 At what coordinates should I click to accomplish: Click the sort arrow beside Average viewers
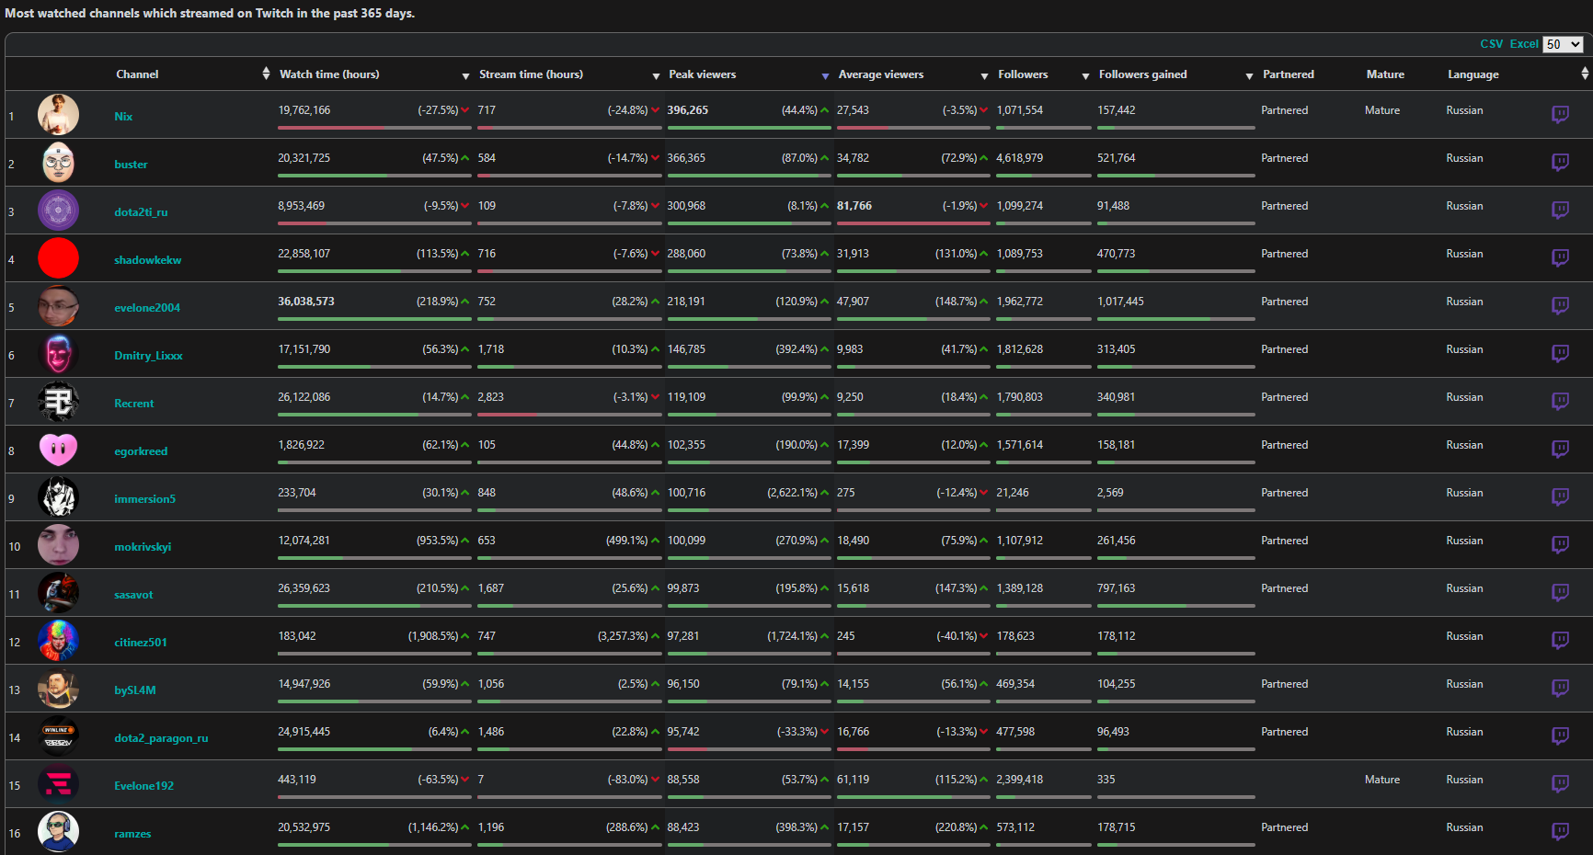[984, 75]
